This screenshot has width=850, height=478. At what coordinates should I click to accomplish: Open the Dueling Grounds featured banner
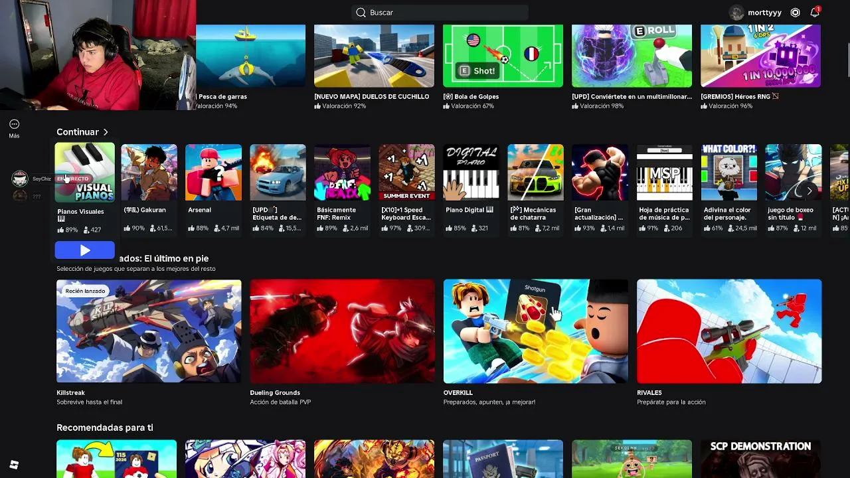(x=342, y=331)
